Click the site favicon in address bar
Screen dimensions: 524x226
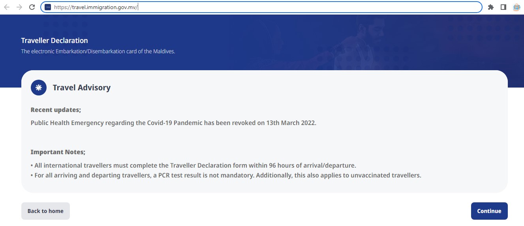coord(48,7)
